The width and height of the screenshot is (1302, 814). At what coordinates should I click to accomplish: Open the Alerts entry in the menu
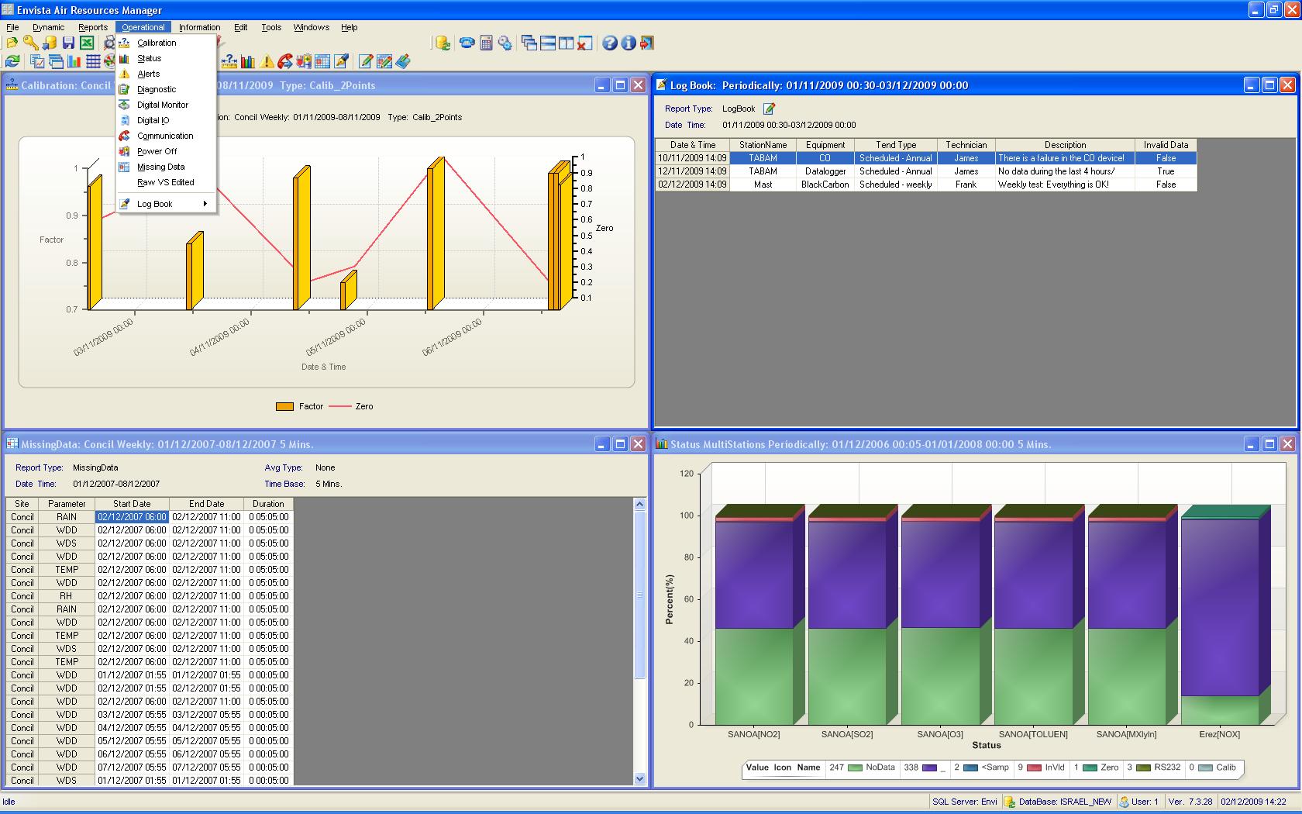coord(150,74)
